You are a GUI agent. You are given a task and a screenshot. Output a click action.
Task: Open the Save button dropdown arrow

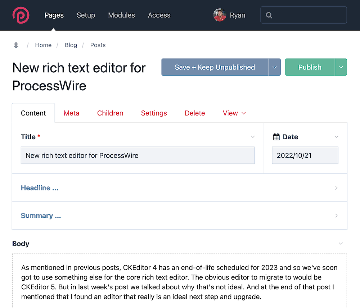pos(275,67)
